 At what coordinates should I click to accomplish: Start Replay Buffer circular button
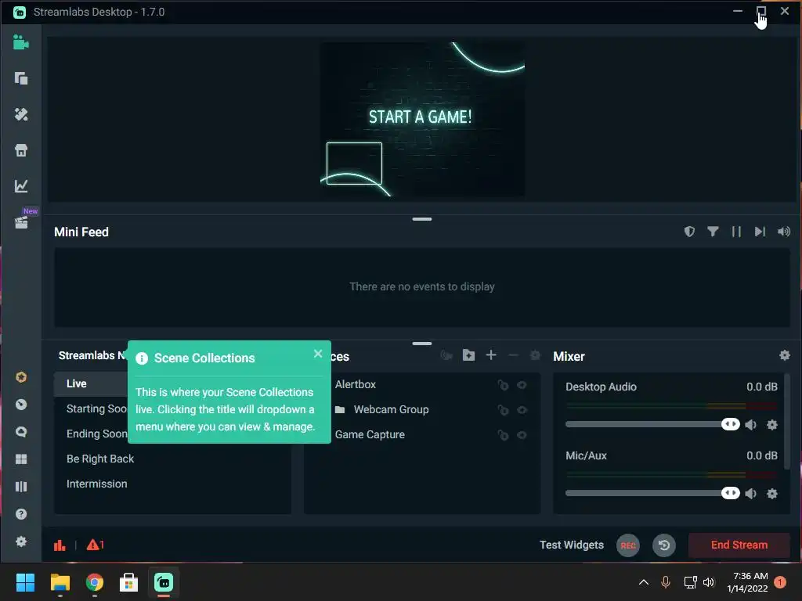[x=664, y=545]
